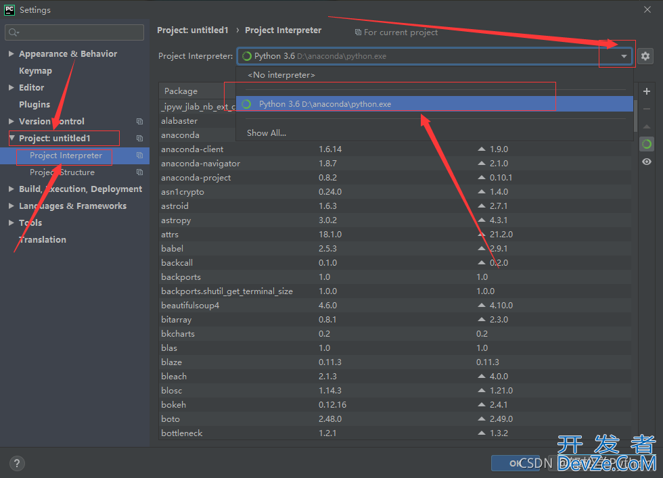Expand Version Control section

click(x=12, y=121)
